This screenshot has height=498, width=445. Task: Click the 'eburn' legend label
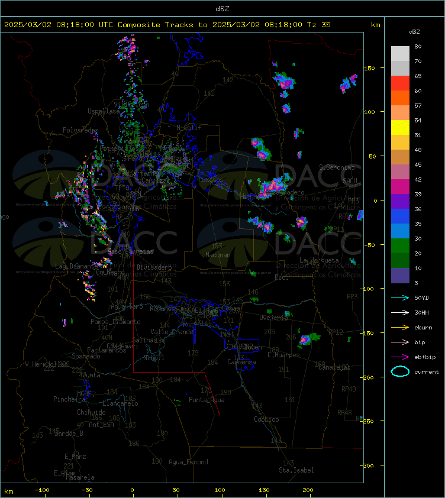[423, 328]
